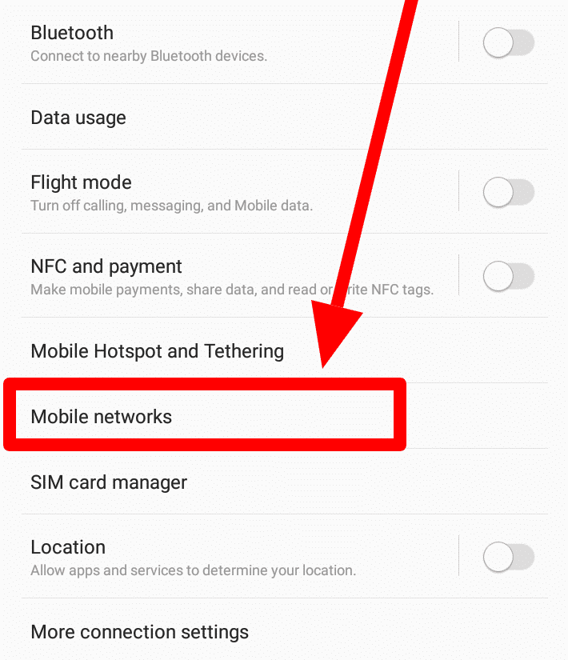
Task: Enable the Flight mode switch
Action: tap(509, 192)
